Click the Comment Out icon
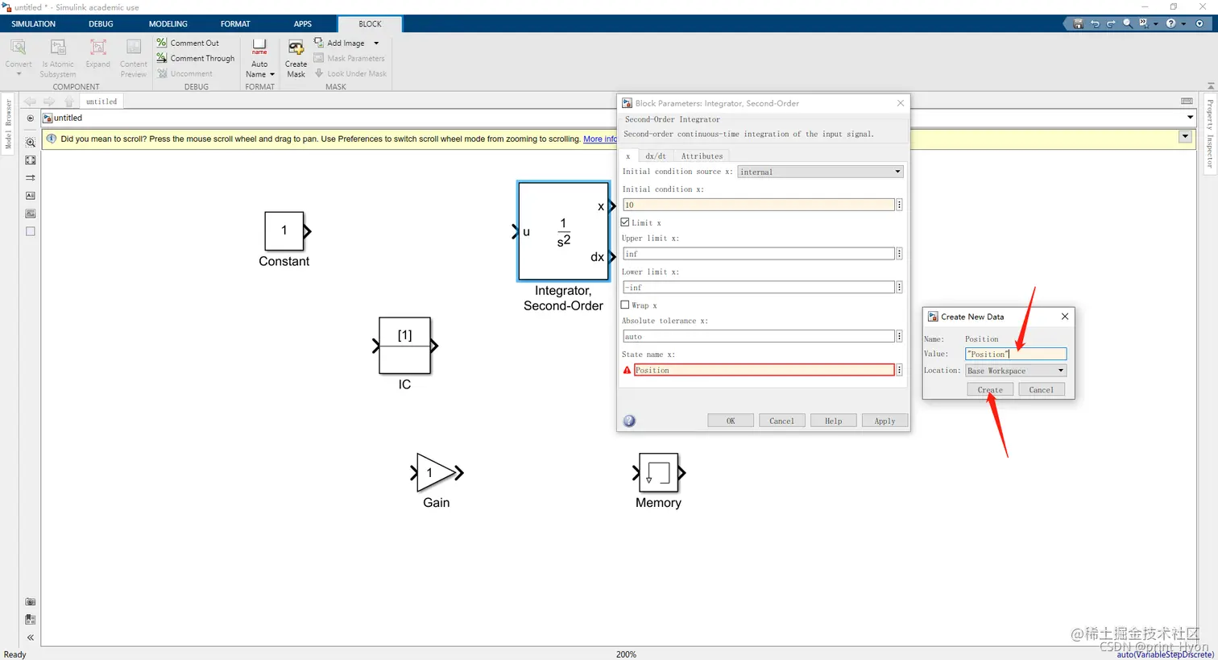This screenshot has width=1218, height=660. click(162, 43)
